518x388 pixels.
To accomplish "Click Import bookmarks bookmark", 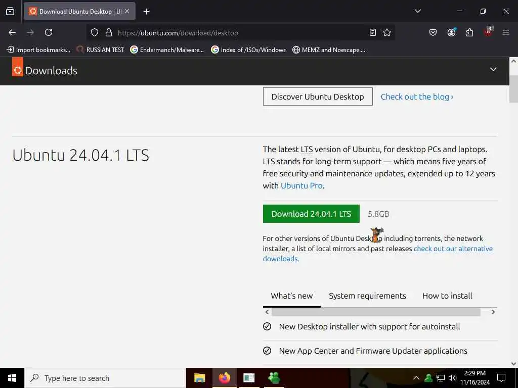I will click(x=38, y=50).
